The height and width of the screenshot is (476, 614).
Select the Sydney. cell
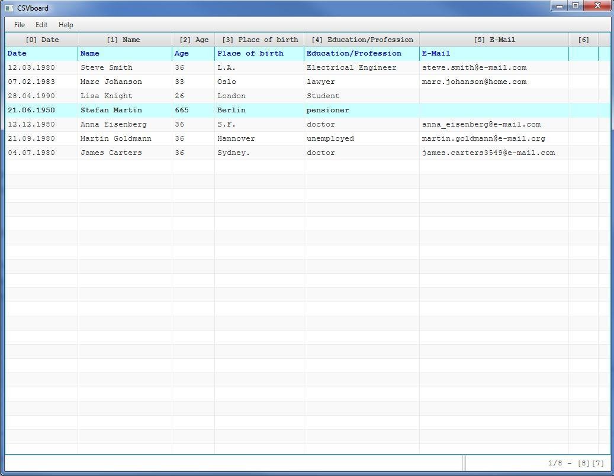(259, 153)
